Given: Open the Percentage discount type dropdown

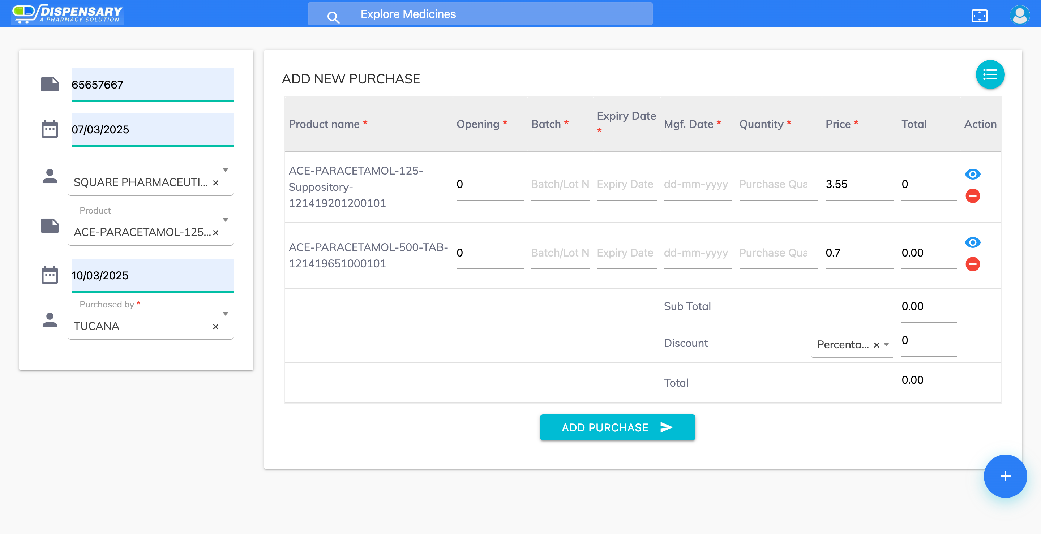Looking at the screenshot, I should (887, 345).
